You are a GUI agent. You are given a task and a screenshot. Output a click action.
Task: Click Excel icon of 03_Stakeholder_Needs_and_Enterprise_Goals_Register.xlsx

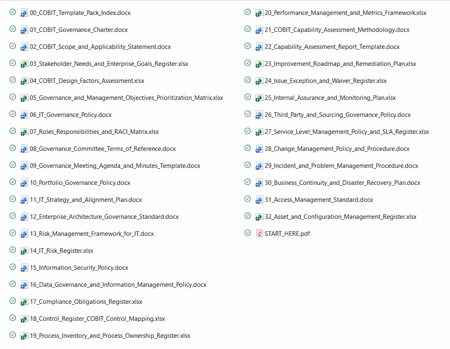(x=24, y=64)
